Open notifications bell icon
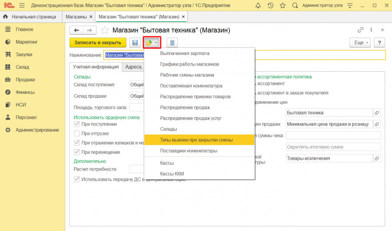This screenshot has width=392, height=231. click(258, 6)
